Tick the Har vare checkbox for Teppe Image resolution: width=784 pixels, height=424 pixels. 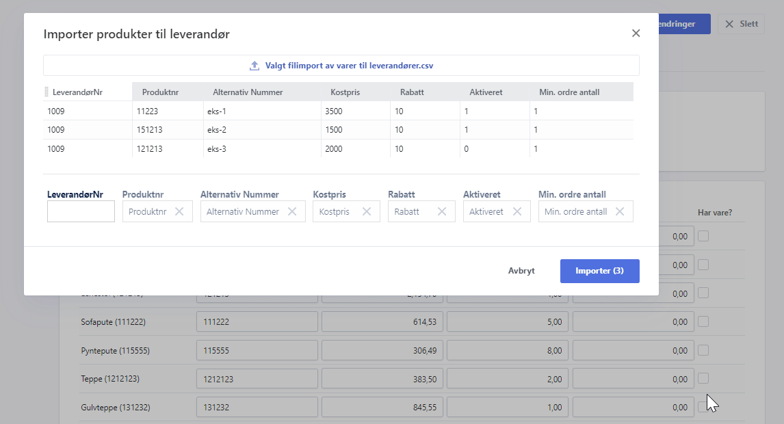[x=703, y=378]
